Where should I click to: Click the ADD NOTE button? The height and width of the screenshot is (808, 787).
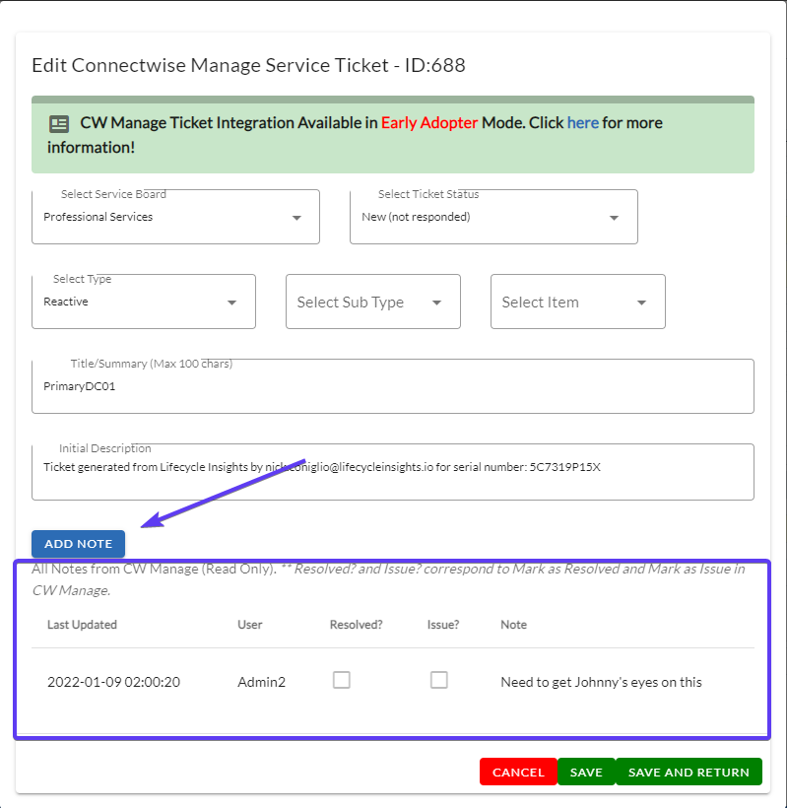[78, 544]
